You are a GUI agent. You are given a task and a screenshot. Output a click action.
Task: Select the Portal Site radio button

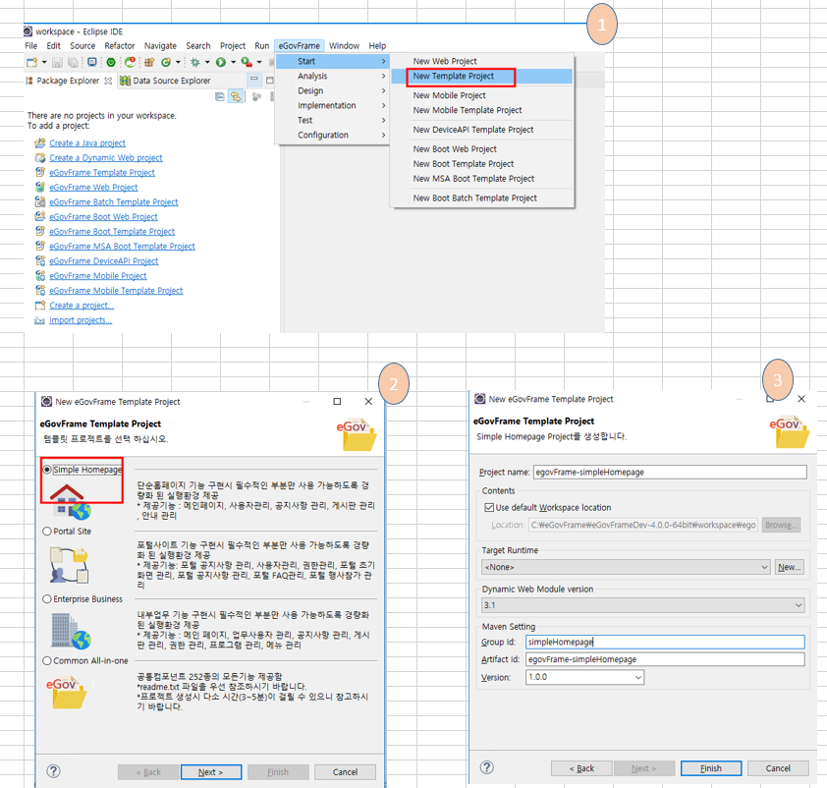click(47, 532)
